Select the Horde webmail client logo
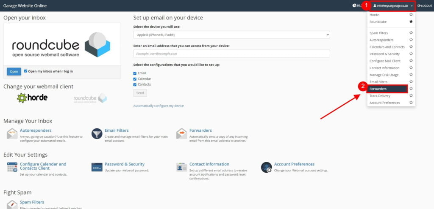Image resolution: width=434 pixels, height=209 pixels. [32, 98]
